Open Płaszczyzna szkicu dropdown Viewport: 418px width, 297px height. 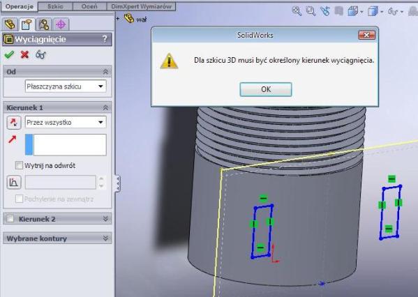point(66,86)
